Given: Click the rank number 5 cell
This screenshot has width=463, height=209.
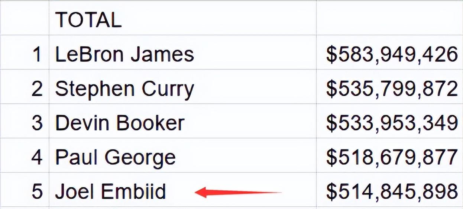Looking at the screenshot, I should click(x=37, y=192).
